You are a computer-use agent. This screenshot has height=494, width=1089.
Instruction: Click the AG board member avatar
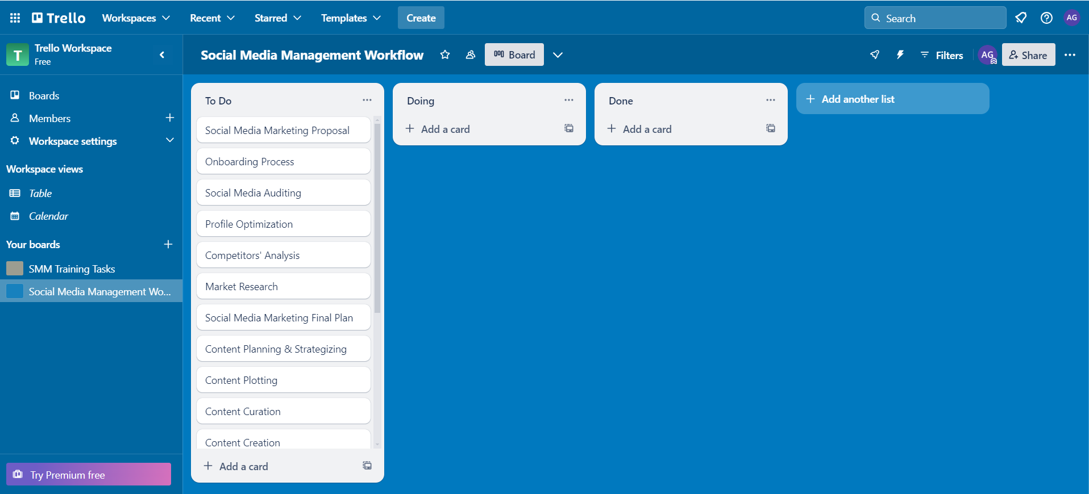[x=988, y=55]
